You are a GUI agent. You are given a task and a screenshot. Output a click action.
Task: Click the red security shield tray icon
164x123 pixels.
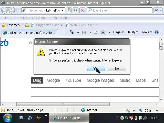click(x=131, y=118)
